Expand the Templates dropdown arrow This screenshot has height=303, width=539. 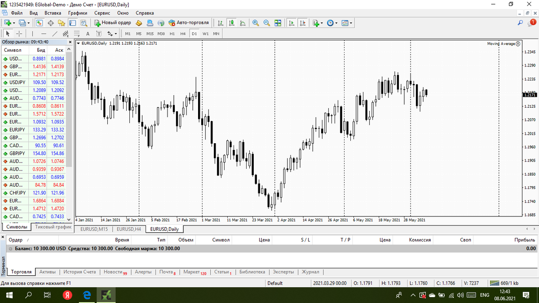point(351,23)
